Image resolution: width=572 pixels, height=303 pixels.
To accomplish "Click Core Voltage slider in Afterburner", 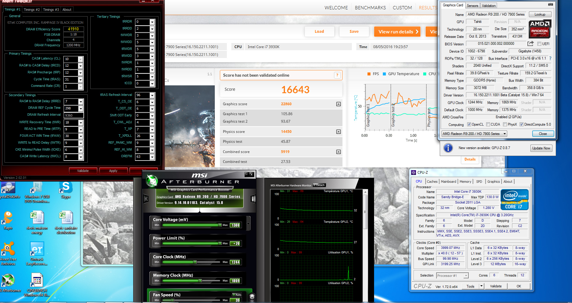I will point(192,225).
